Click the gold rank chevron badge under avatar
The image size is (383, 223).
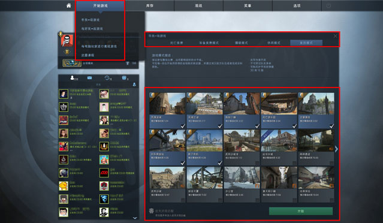tap(67, 52)
